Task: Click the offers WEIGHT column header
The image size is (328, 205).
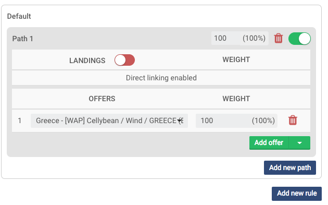Action: tap(236, 99)
